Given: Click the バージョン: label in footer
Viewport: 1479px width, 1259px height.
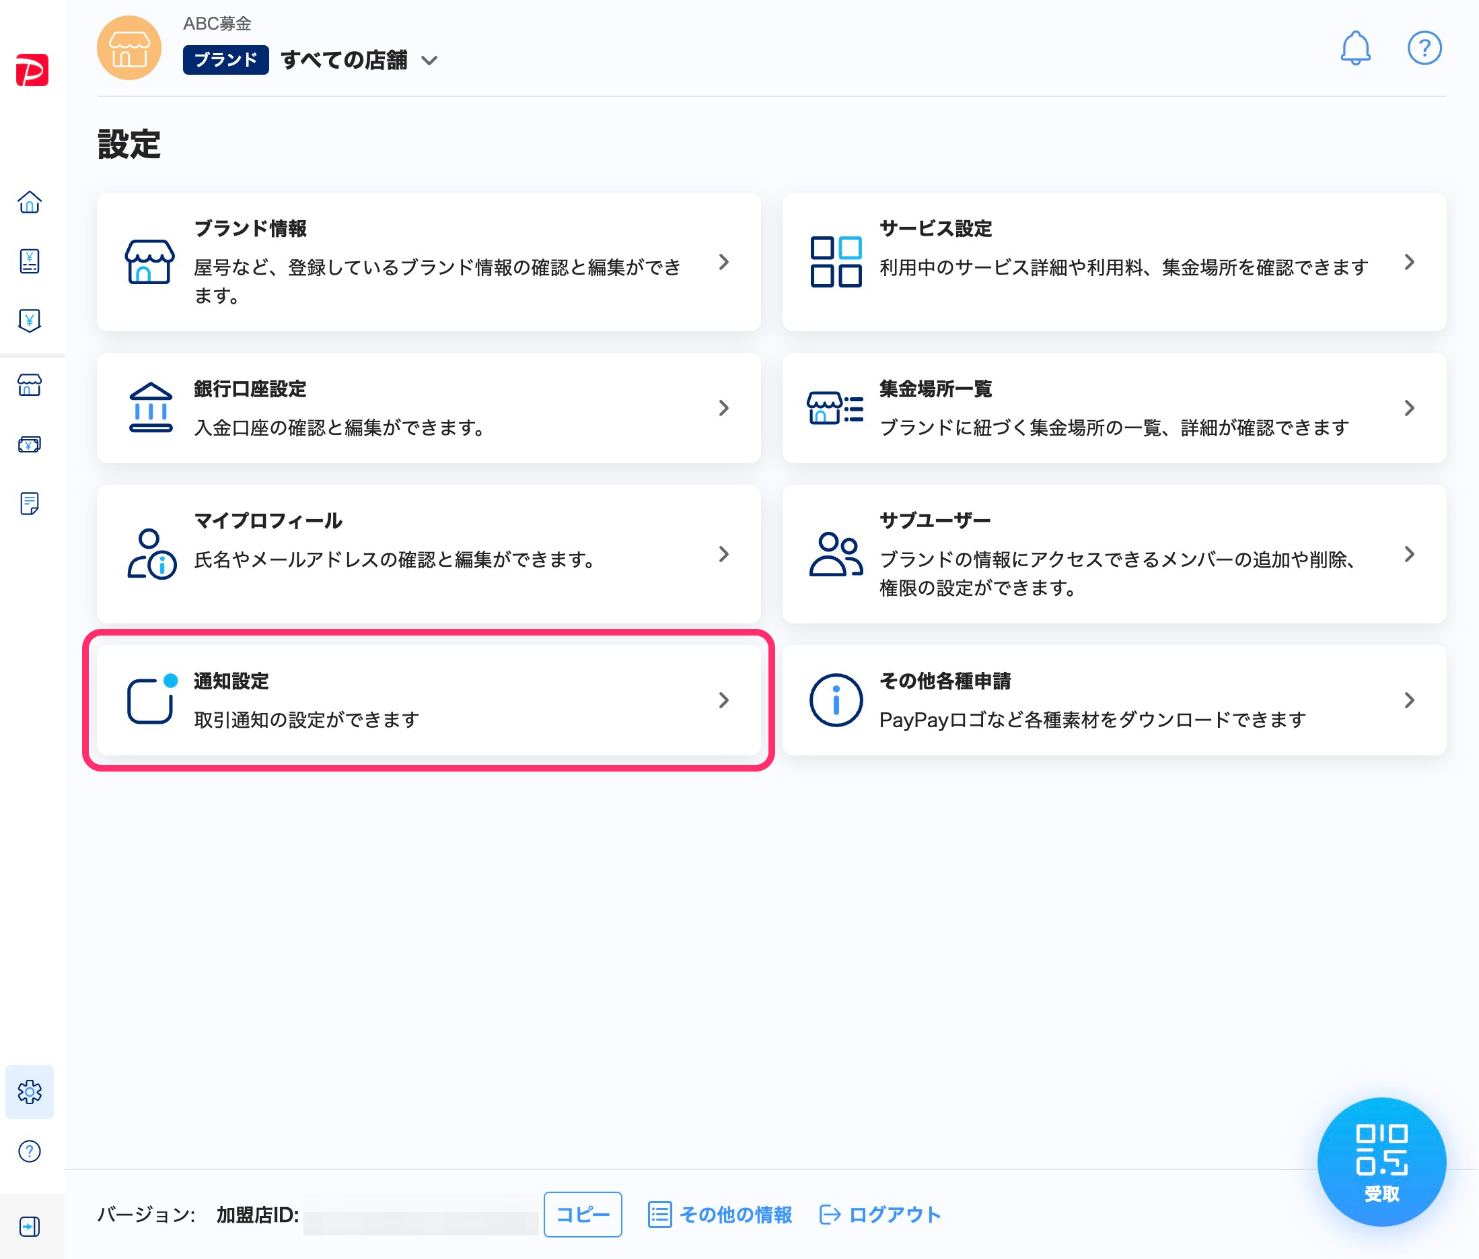Looking at the screenshot, I should click(x=146, y=1214).
